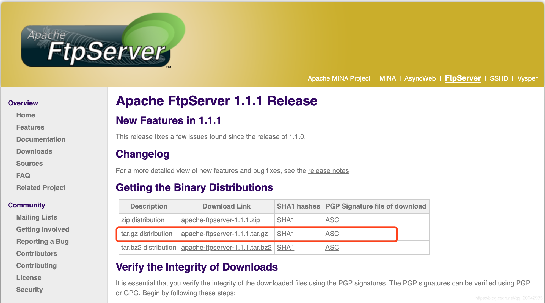The image size is (545, 303).
Task: Click the zip distribution cell
Action: click(149, 220)
